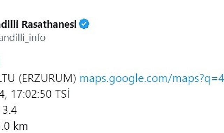The height and width of the screenshot is (133, 224).
Task: Open the Kandilli_info account handle
Action: pos(23,38)
